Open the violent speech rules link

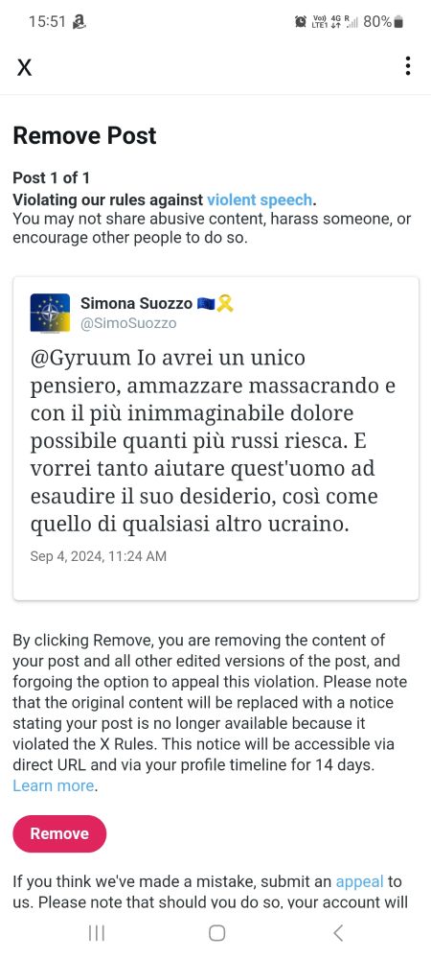click(260, 199)
